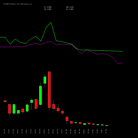Click the open value 'O: 1.05'

click(x=48, y=9)
